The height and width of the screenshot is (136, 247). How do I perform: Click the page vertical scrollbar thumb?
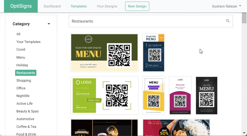pos(244,18)
